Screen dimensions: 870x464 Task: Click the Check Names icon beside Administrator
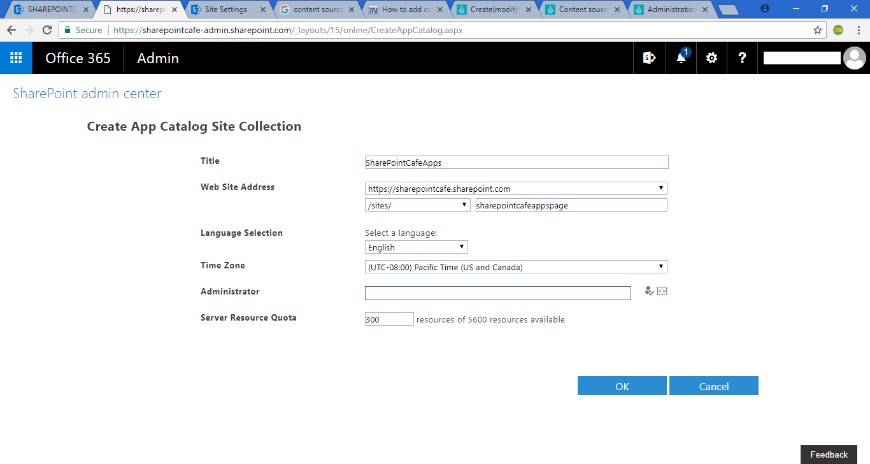click(649, 291)
